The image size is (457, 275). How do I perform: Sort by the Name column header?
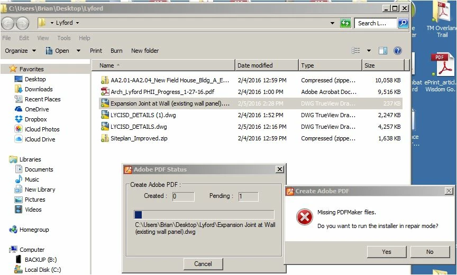click(163, 65)
